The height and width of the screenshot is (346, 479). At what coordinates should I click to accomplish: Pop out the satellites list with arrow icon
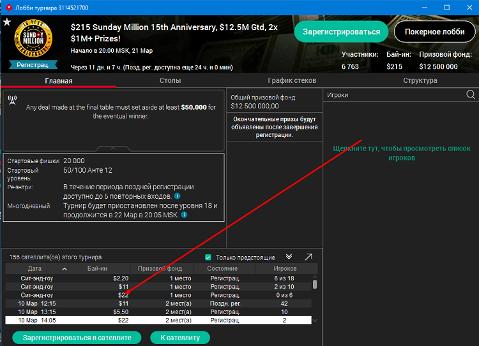click(308, 257)
